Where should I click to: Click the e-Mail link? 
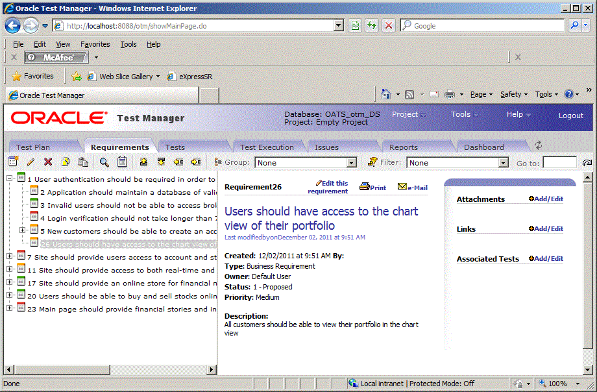click(413, 187)
